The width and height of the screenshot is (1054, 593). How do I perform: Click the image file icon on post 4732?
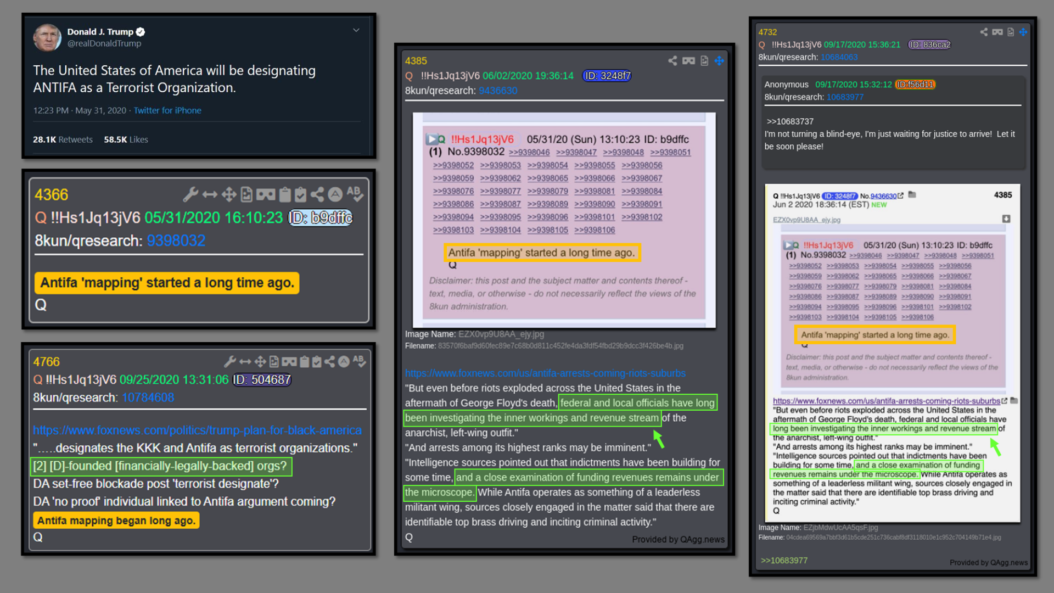pyautogui.click(x=1011, y=32)
